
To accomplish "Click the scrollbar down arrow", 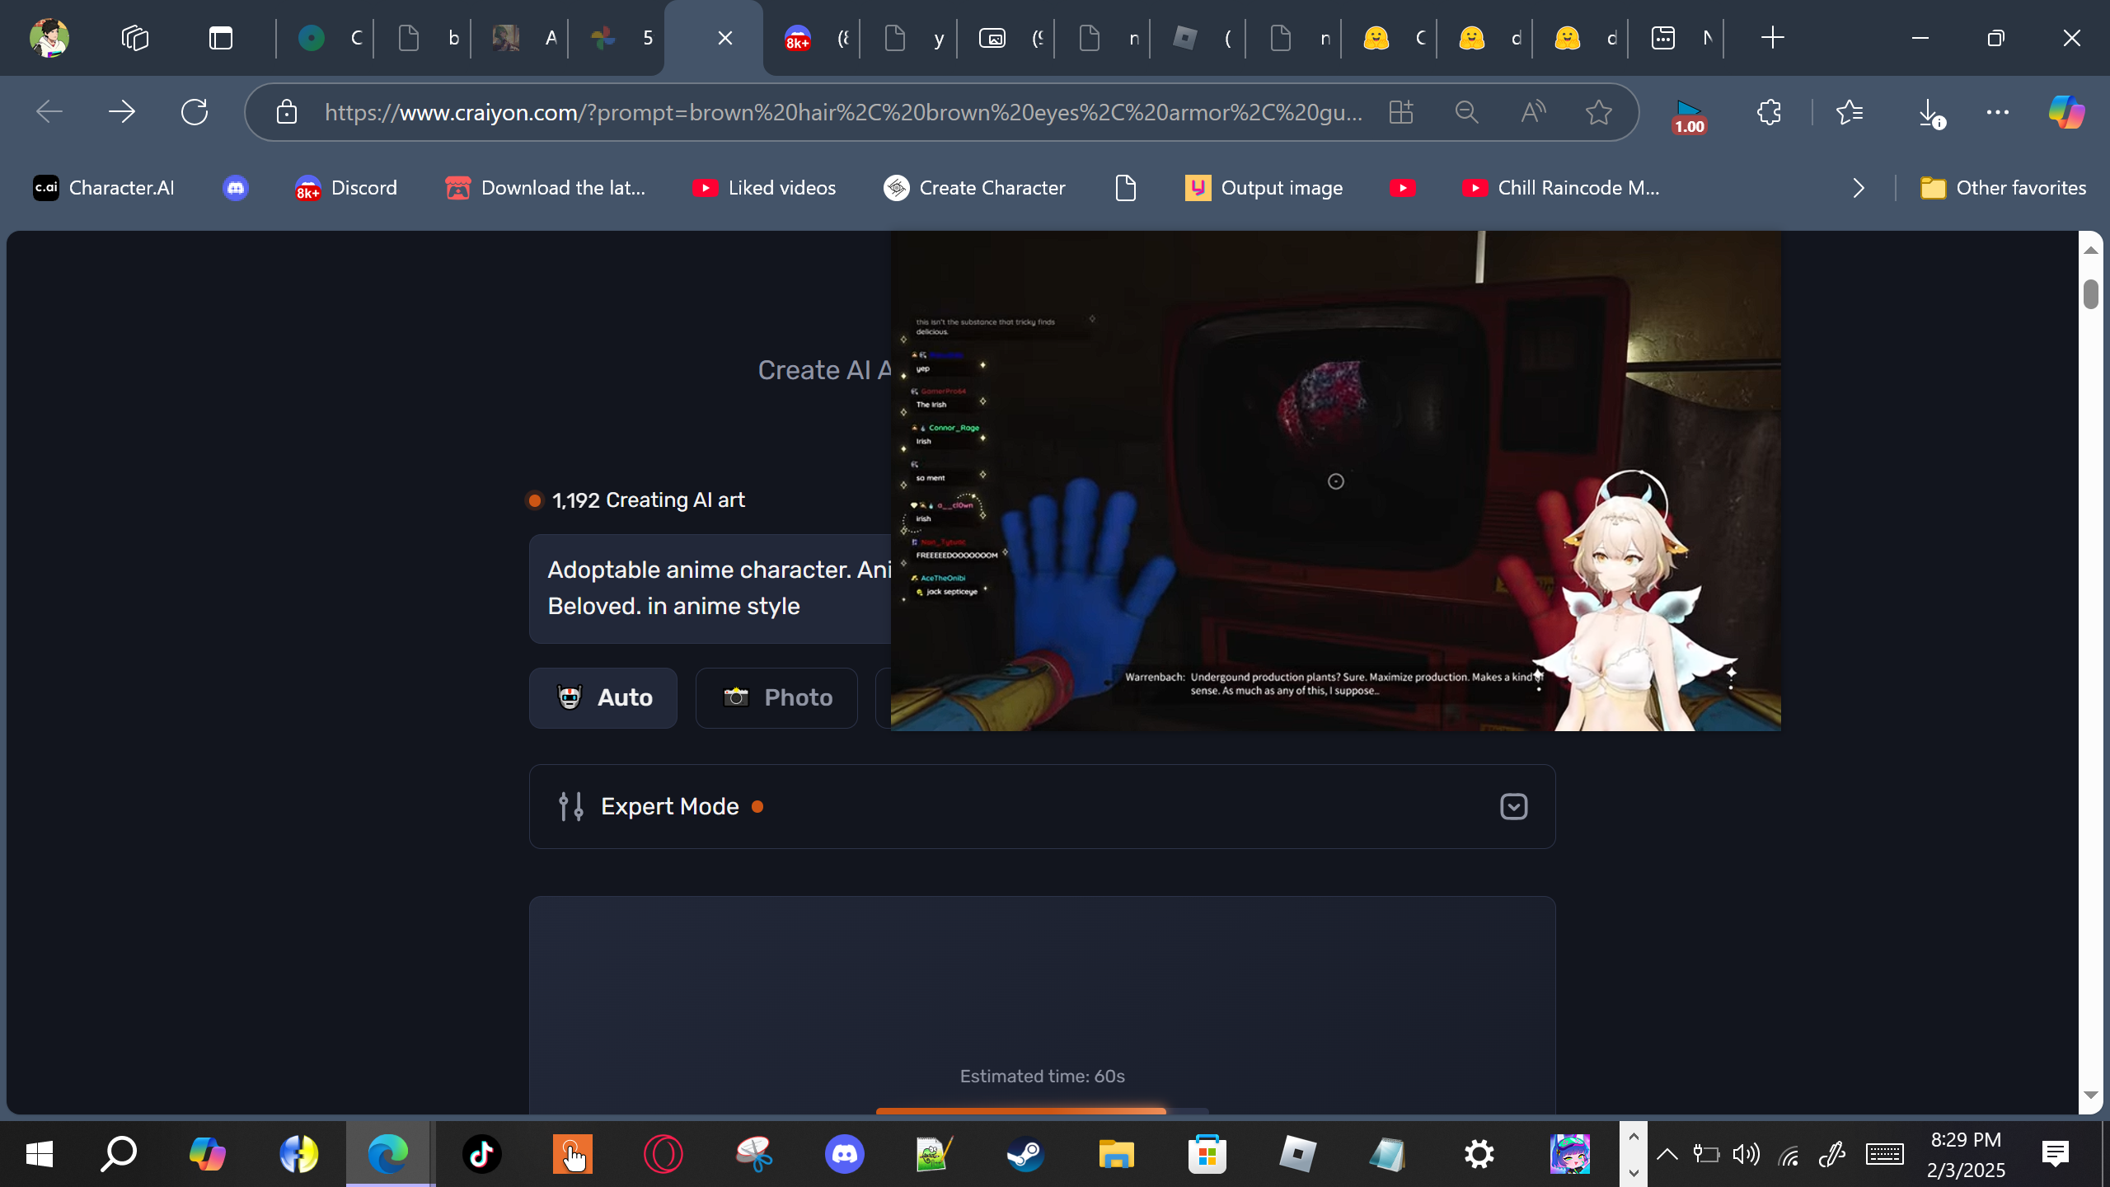I will [x=2090, y=1095].
